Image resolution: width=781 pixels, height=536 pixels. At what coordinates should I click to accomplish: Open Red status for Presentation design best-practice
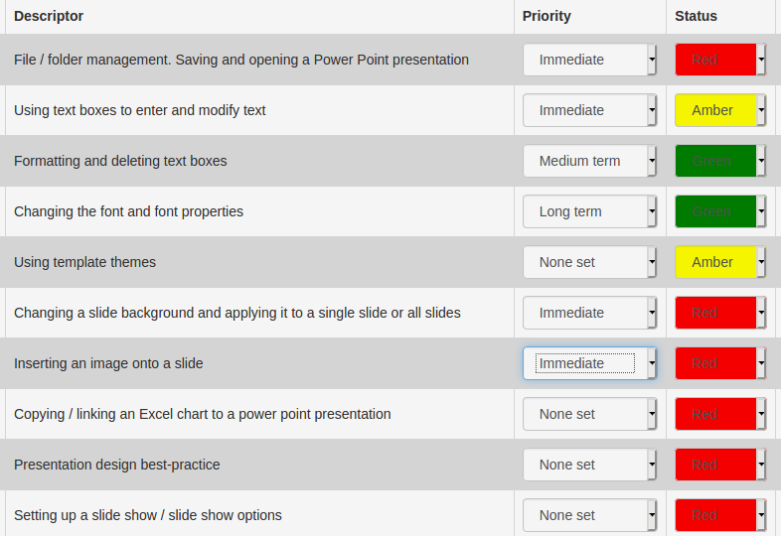point(720,465)
